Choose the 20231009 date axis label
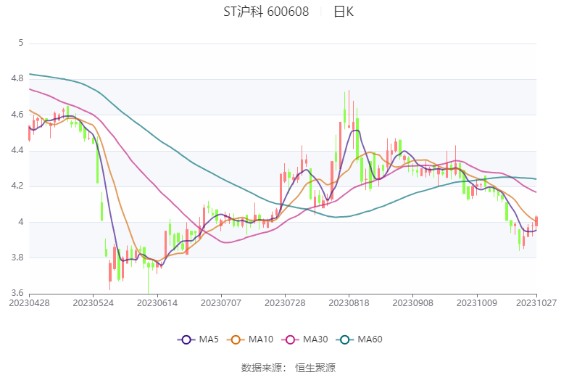Screen dimensions: 577x375 (476, 302)
